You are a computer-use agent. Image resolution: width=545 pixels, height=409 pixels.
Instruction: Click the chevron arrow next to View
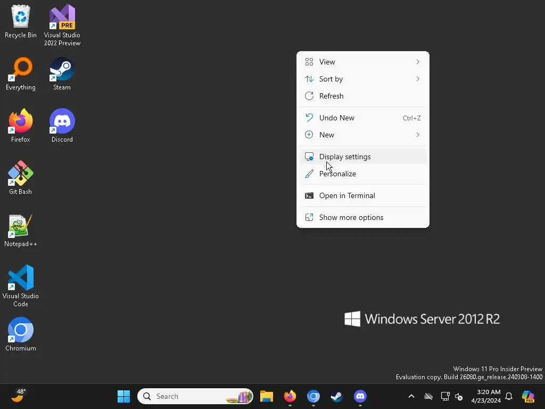point(418,62)
